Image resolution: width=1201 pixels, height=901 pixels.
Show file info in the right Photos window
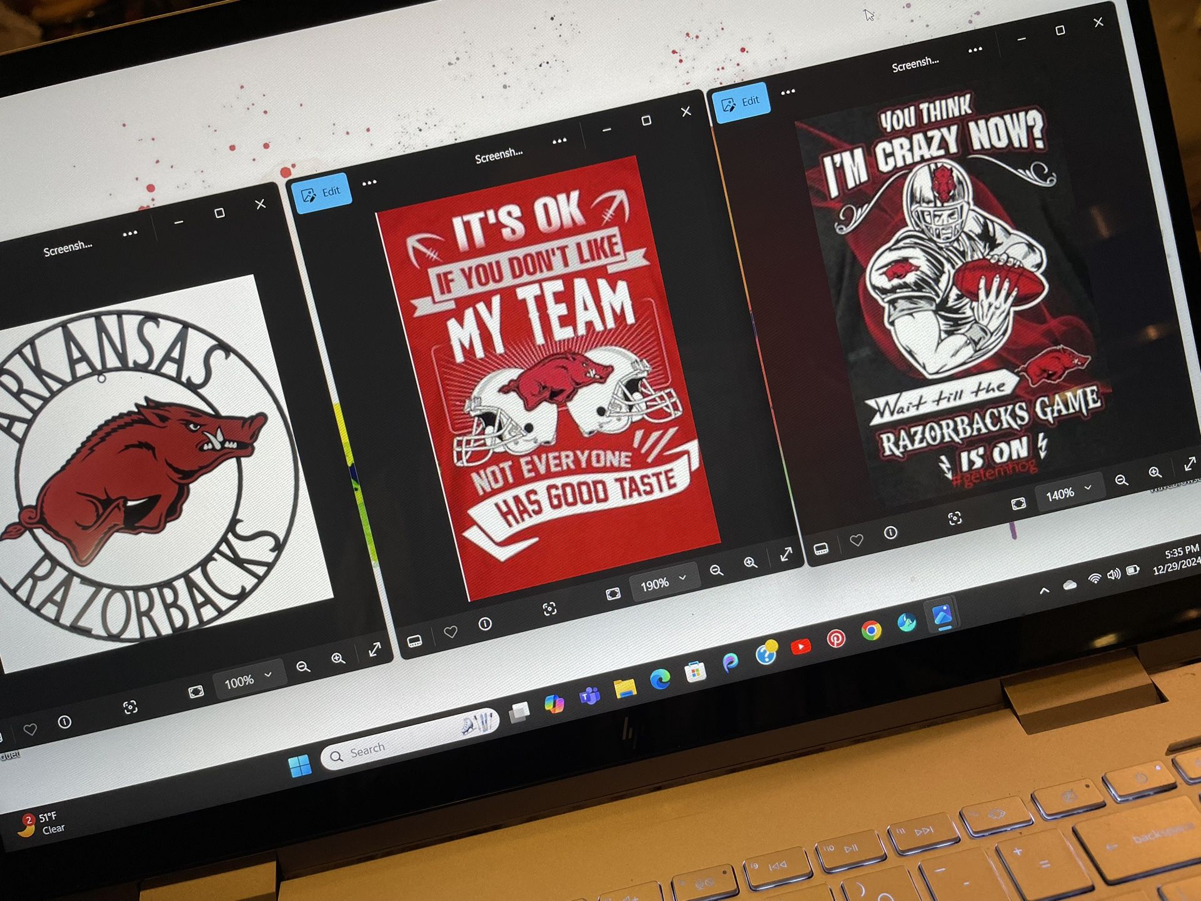[x=890, y=532]
